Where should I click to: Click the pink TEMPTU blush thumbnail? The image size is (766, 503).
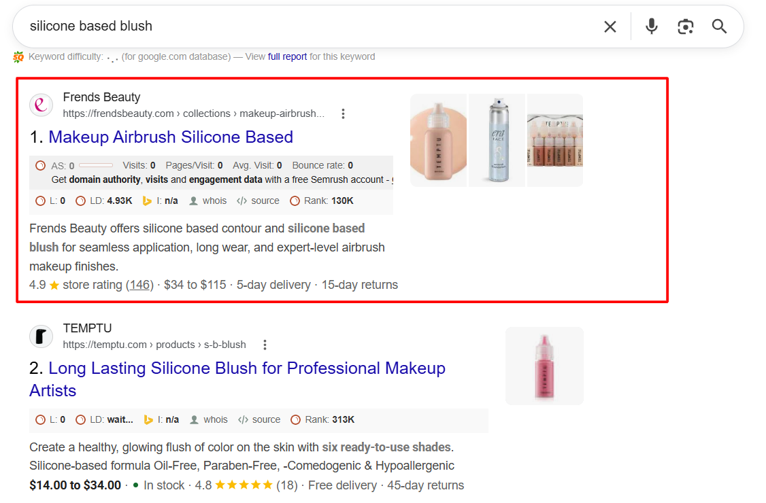(544, 366)
